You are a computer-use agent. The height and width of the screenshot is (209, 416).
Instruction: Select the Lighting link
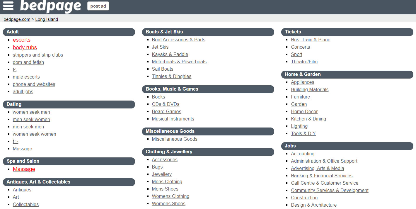(299, 126)
